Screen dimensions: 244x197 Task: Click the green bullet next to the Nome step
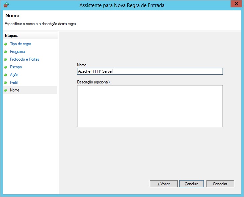(x=5, y=90)
